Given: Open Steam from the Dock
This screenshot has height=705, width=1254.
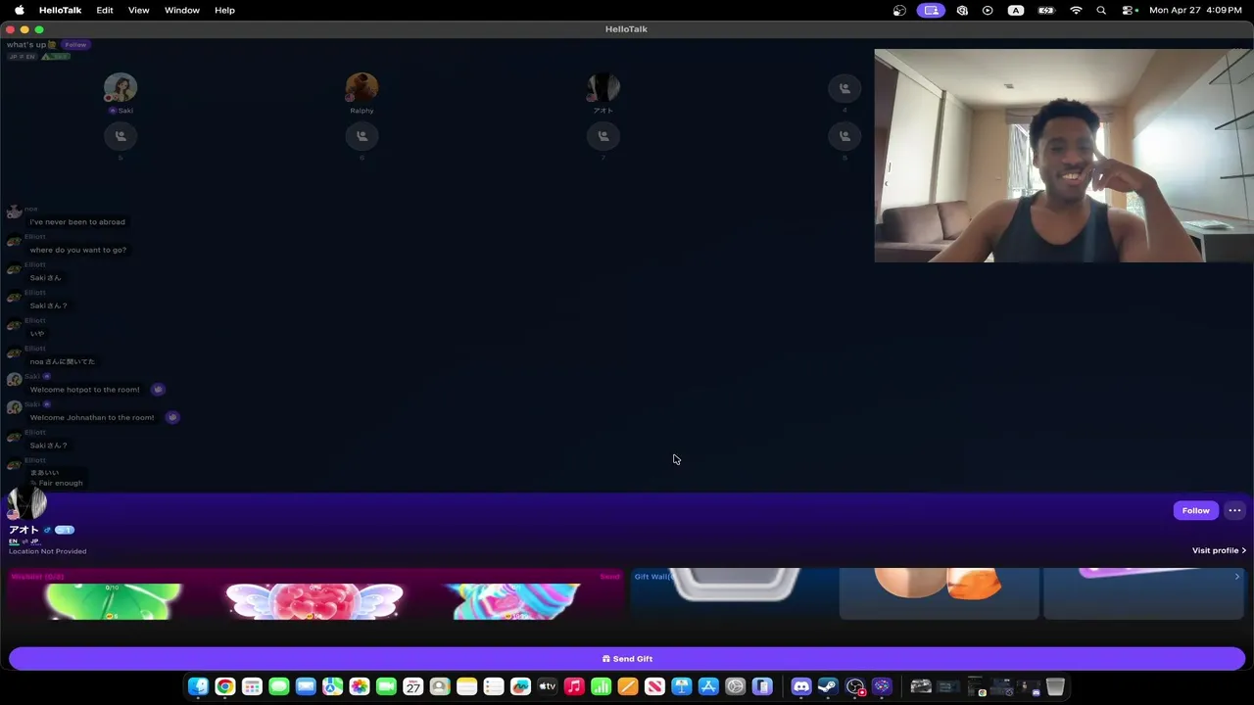Looking at the screenshot, I should (828, 686).
